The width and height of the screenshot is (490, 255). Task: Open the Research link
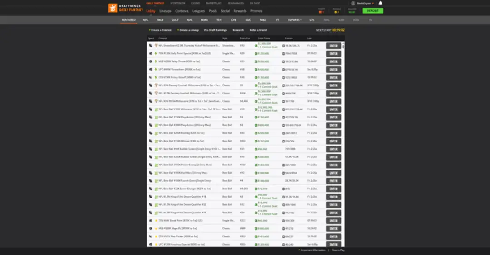coord(238,30)
